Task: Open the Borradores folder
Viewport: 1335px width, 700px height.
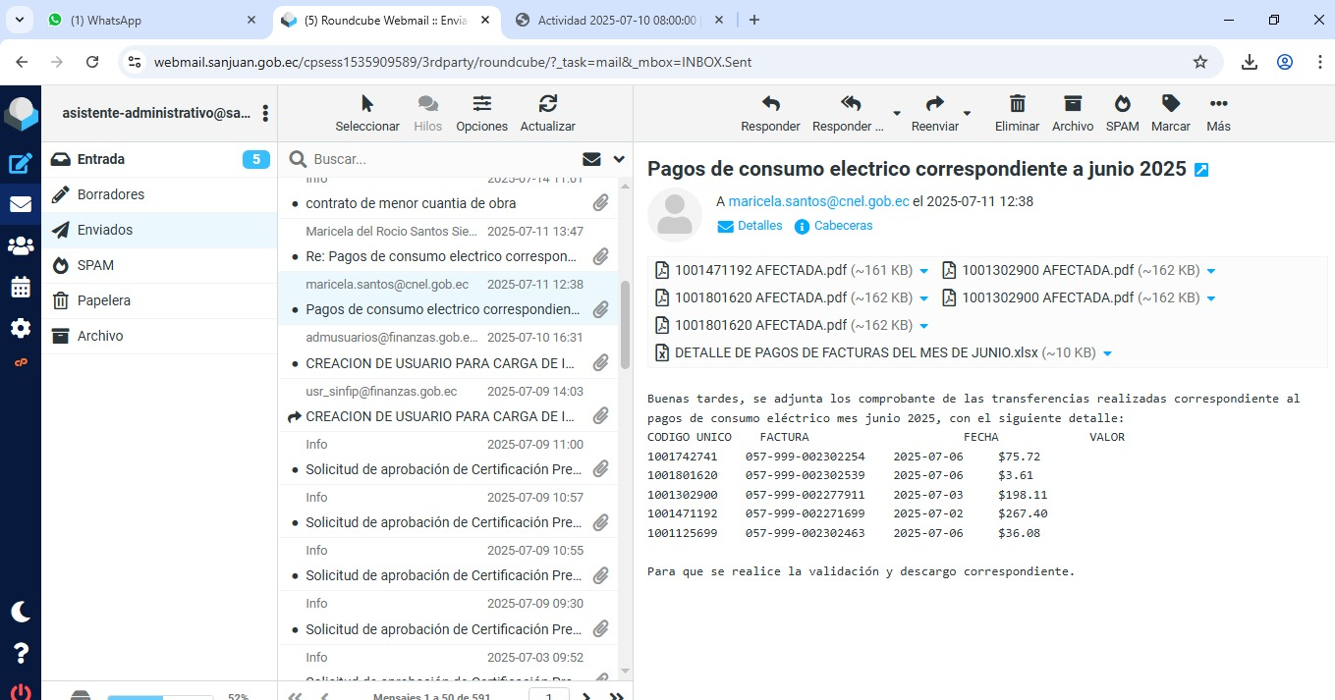Action: coord(111,194)
